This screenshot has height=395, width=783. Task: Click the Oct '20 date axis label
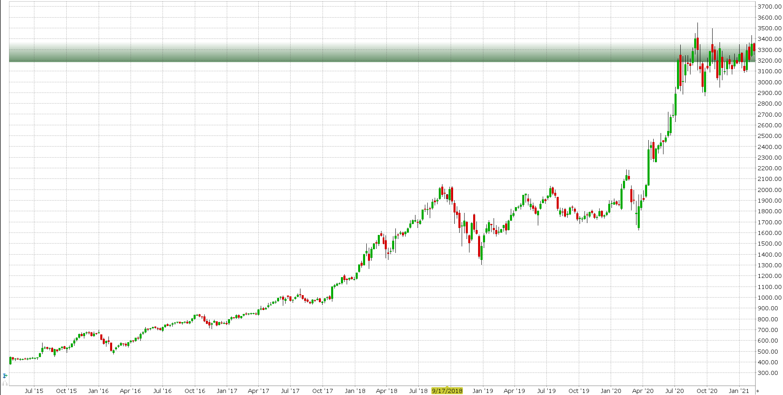707,390
